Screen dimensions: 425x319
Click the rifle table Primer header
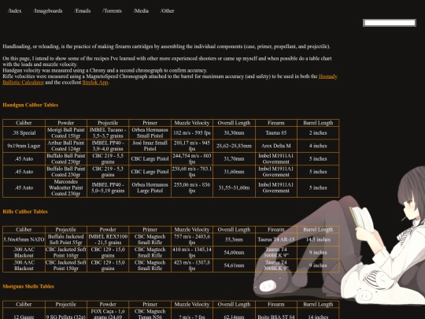(x=150, y=229)
